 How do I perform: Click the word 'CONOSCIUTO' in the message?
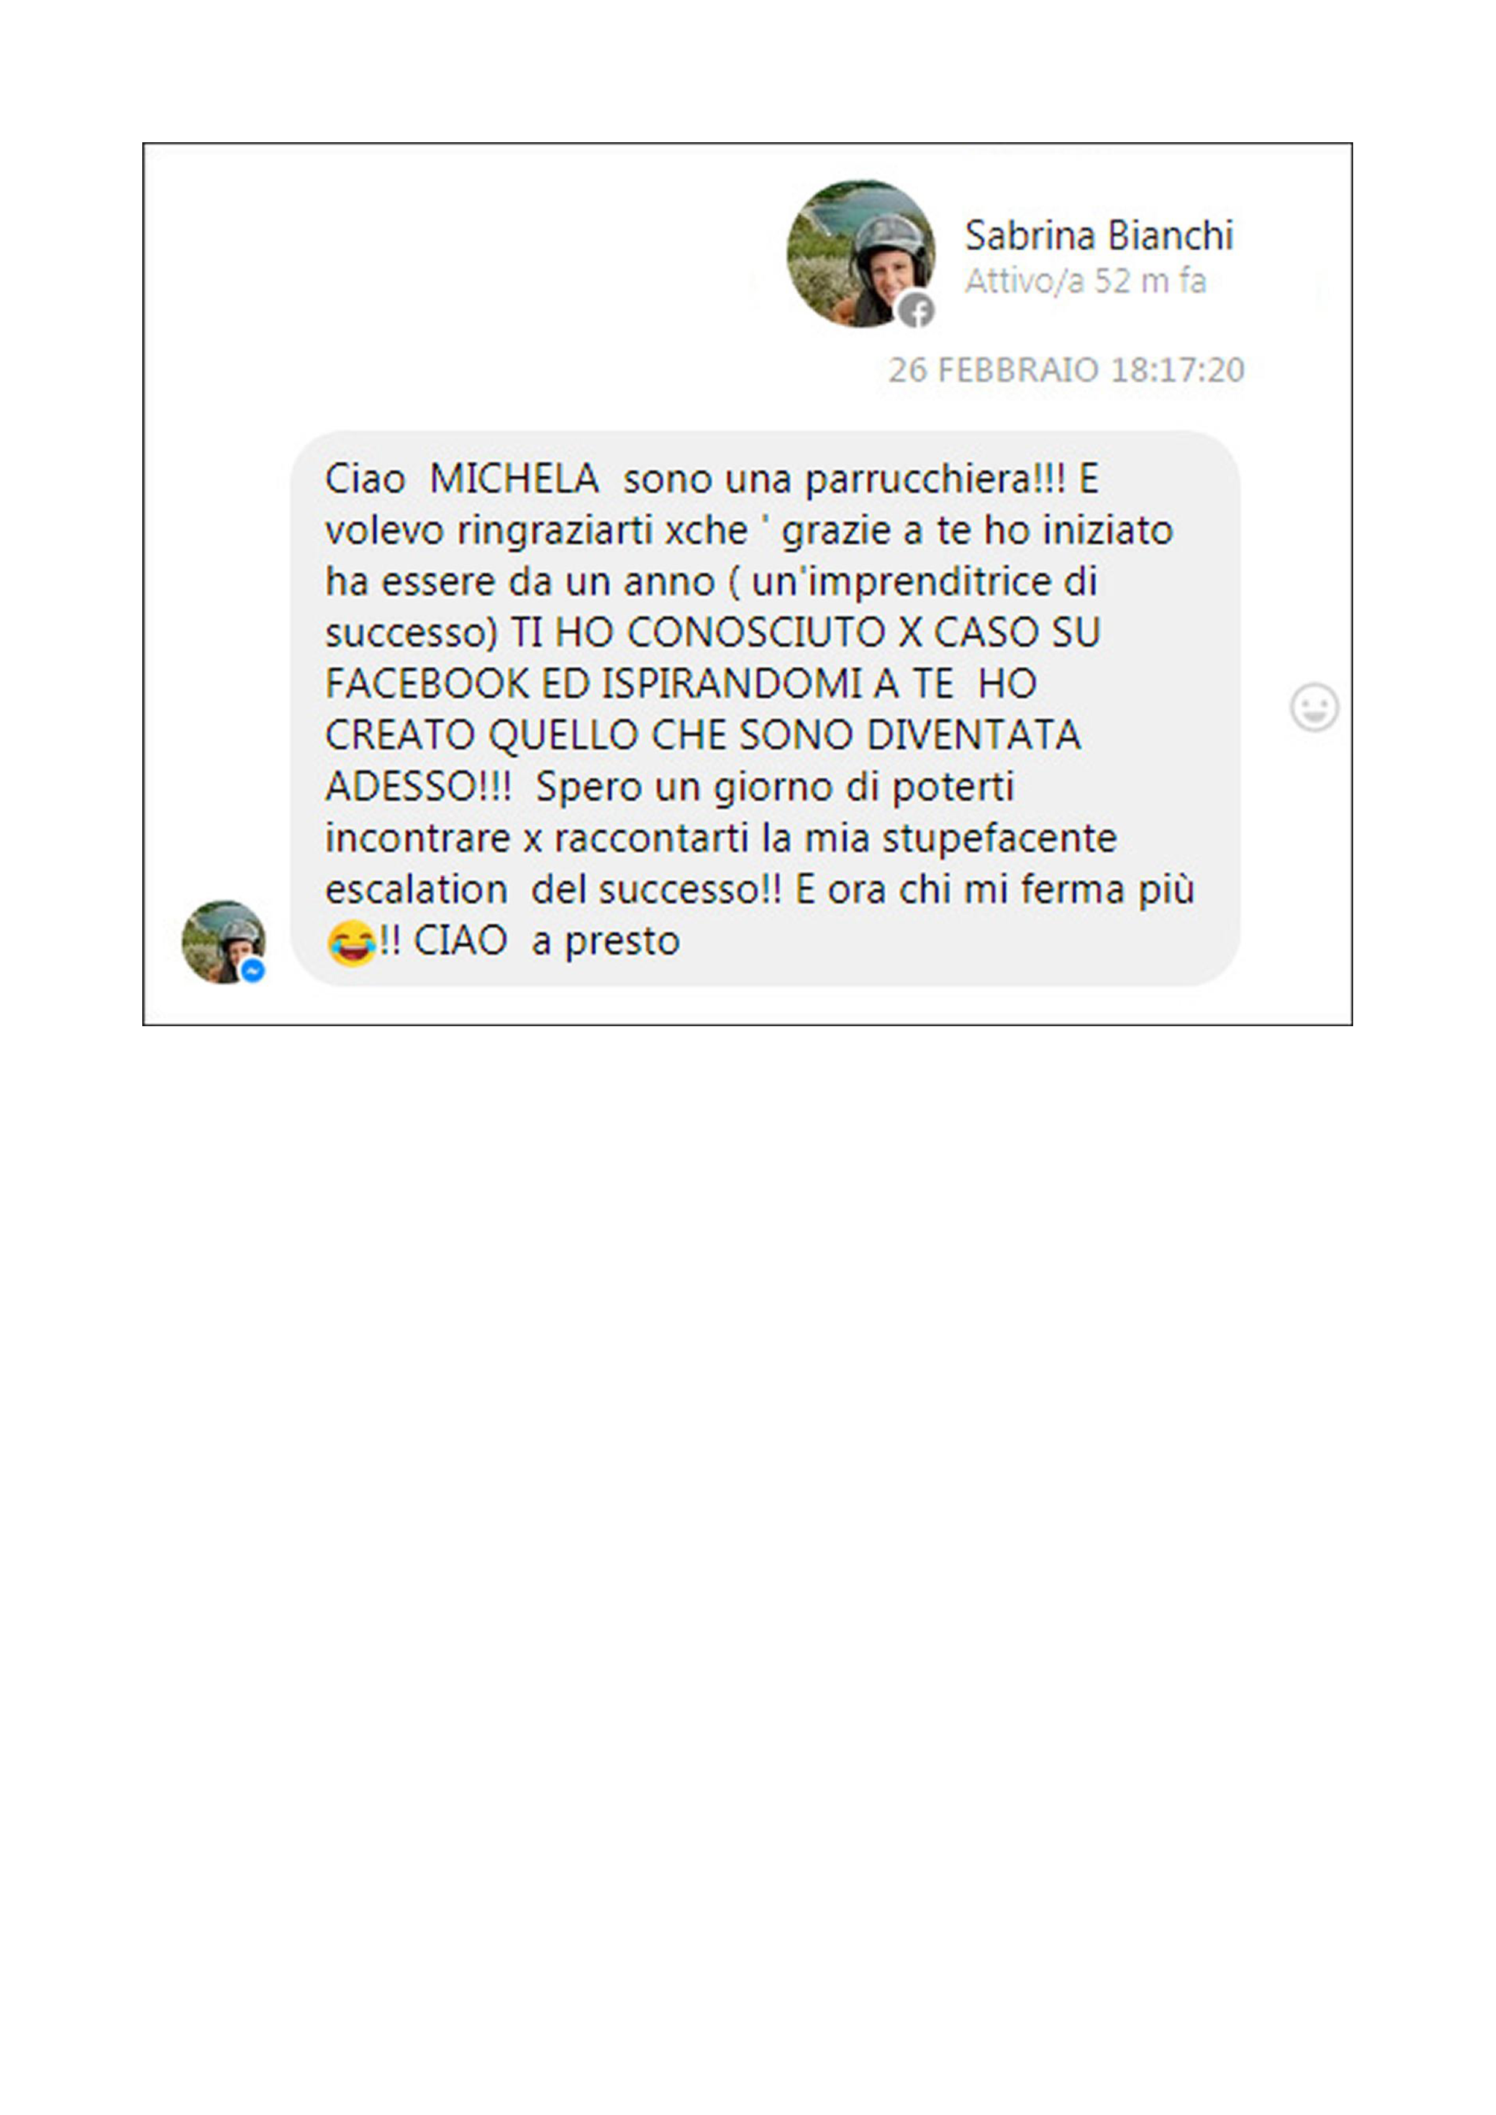(756, 633)
